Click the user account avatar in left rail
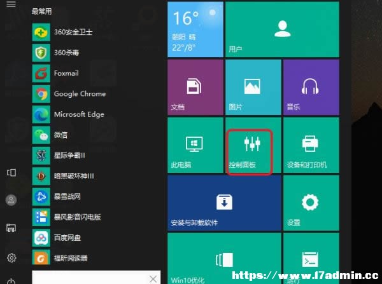This screenshot has height=284, width=382. [x=11, y=200]
